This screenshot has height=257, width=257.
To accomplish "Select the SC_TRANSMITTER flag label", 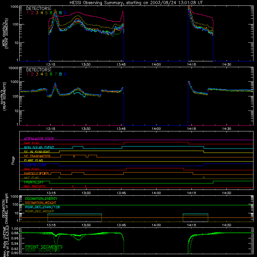I will pos(37,156).
